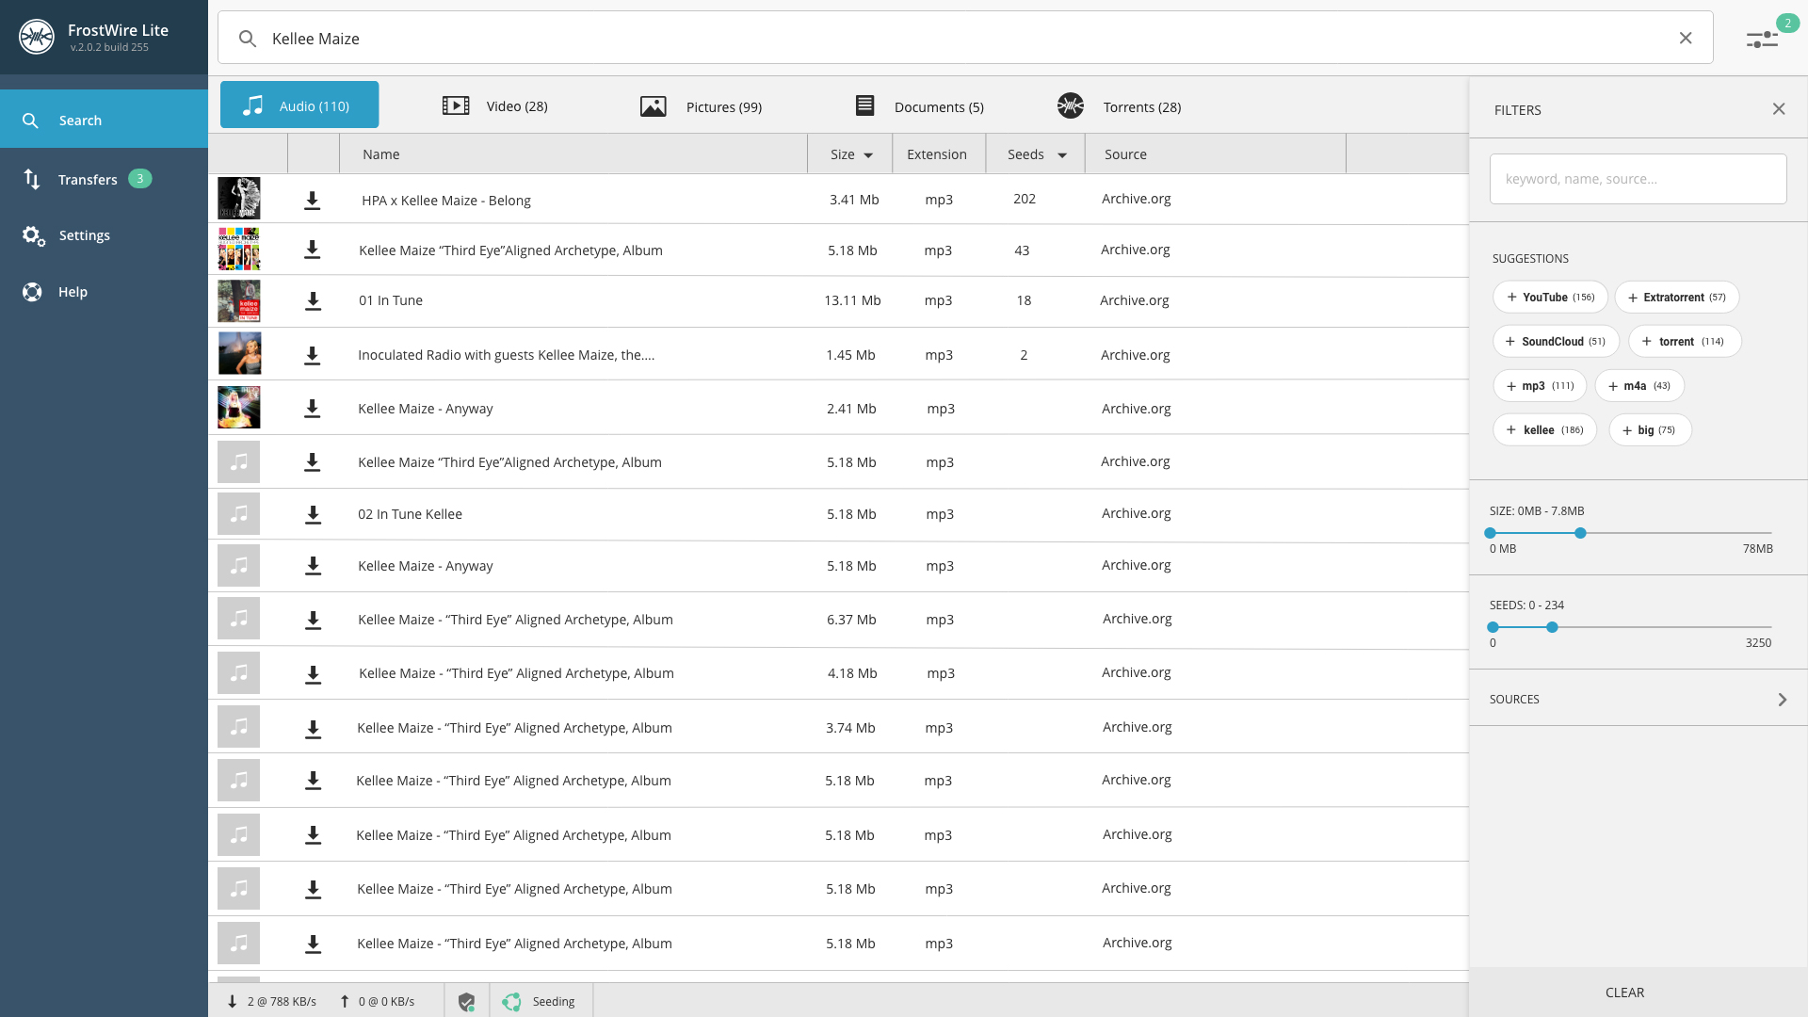This screenshot has width=1808, height=1017.
Task: Clear the search field with the X icon
Action: 1686,38
